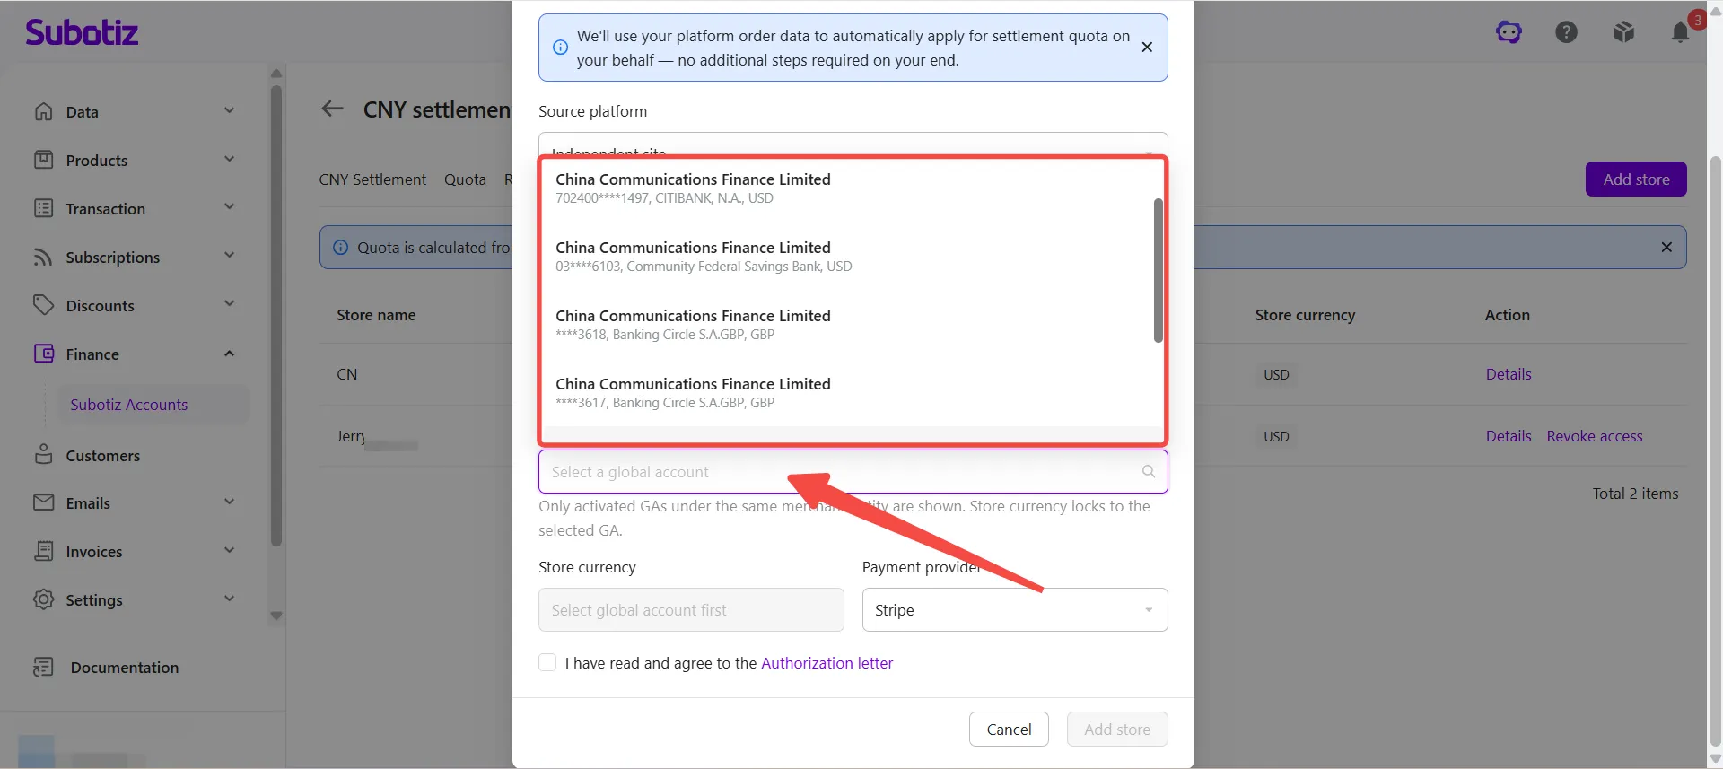Open the chat assistant icon in header

pos(1509,32)
